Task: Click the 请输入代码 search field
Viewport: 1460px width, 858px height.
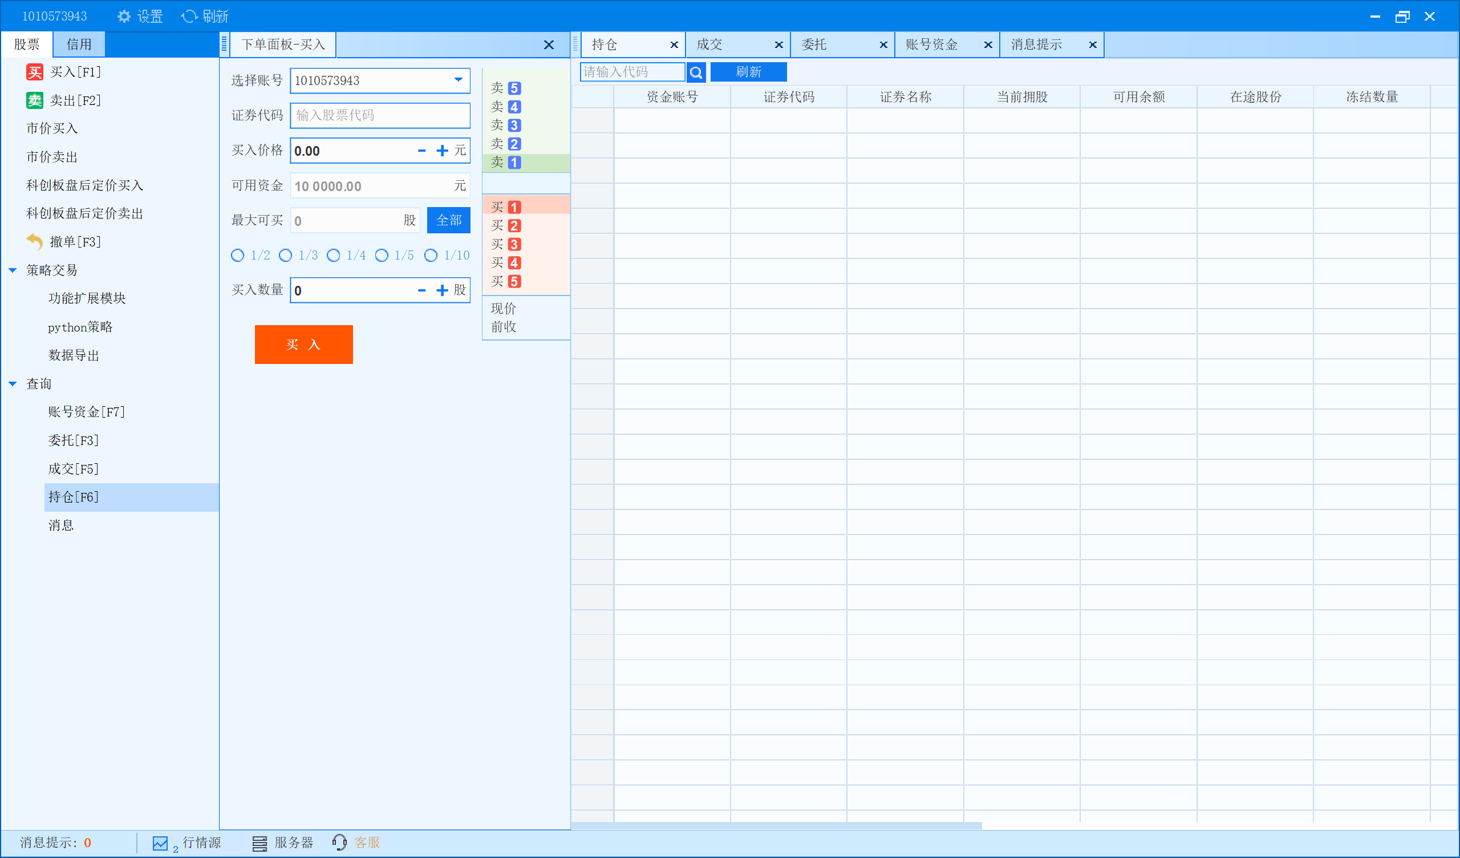Action: click(632, 72)
